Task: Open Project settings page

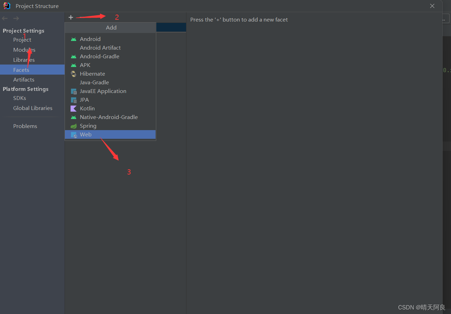Action: (x=22, y=40)
